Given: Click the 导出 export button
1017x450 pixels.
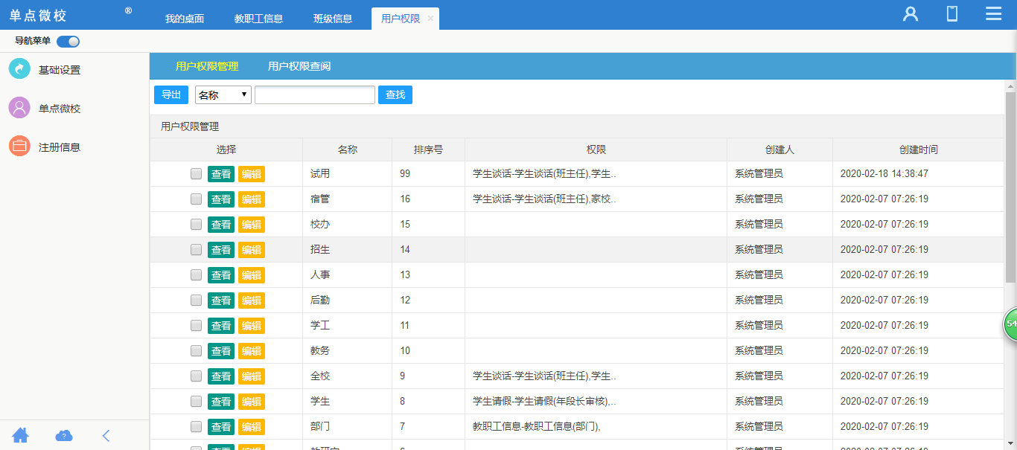Looking at the screenshot, I should pyautogui.click(x=171, y=95).
